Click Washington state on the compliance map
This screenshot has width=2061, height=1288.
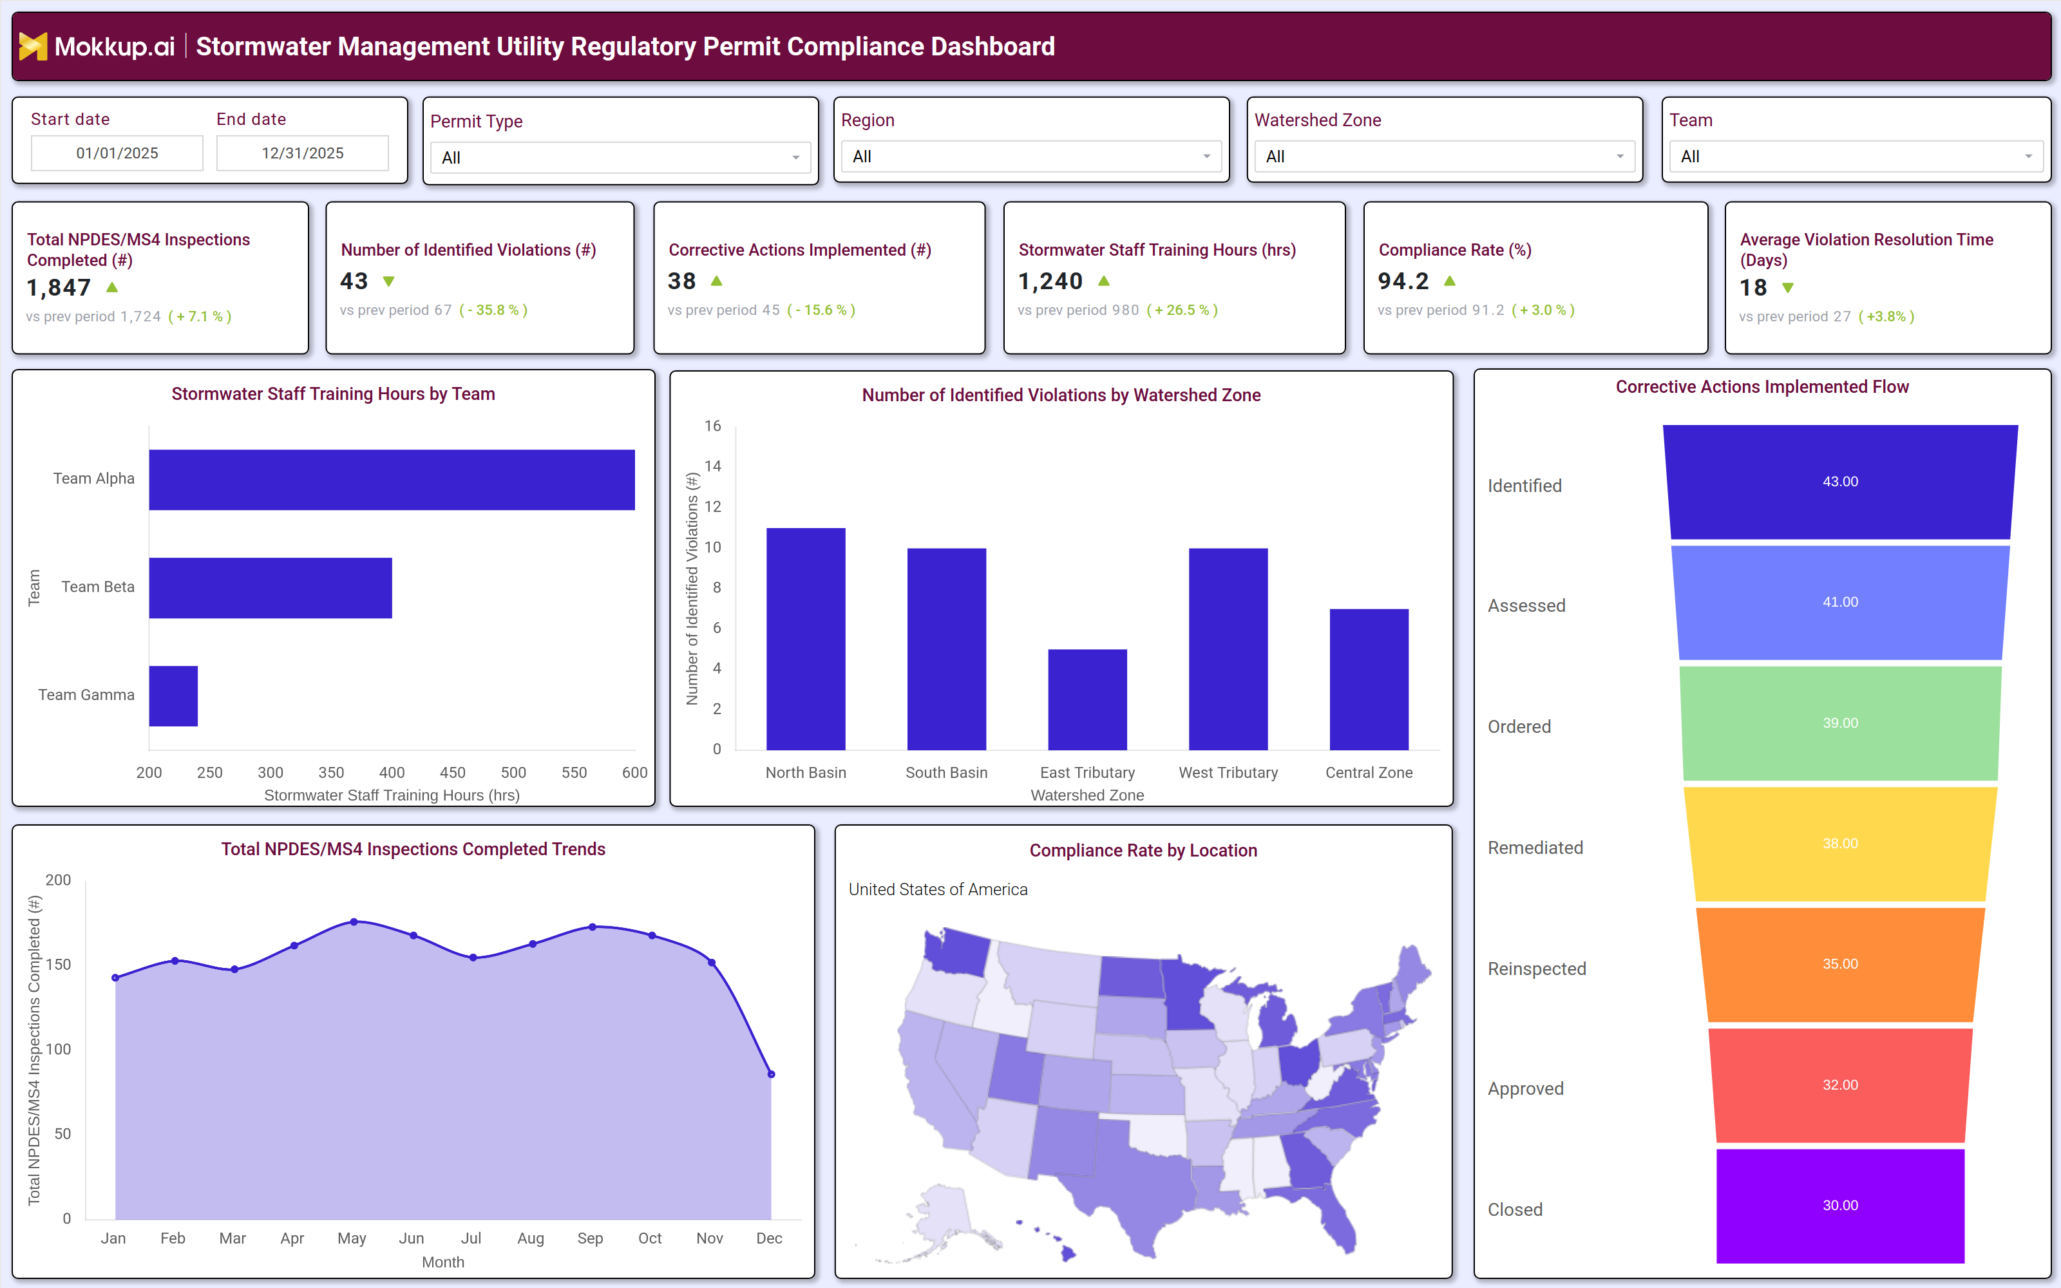pyautogui.click(x=958, y=952)
